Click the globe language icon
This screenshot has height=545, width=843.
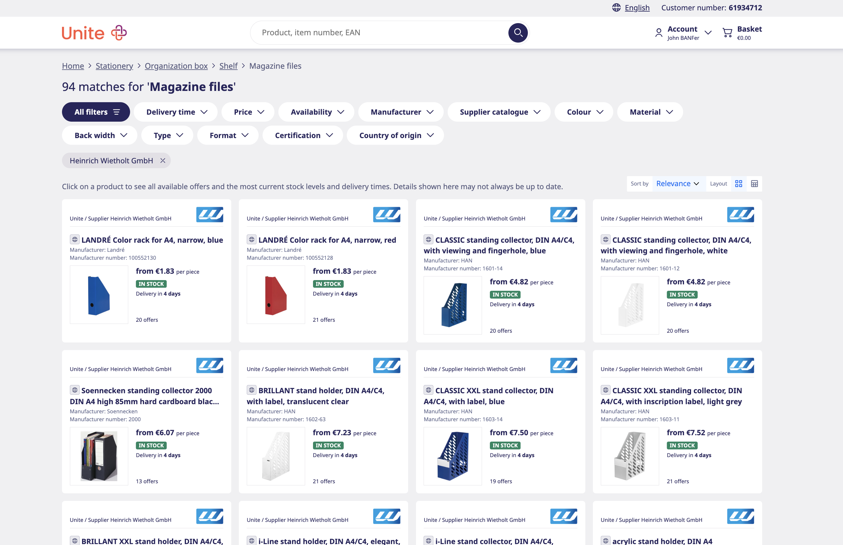point(616,7)
